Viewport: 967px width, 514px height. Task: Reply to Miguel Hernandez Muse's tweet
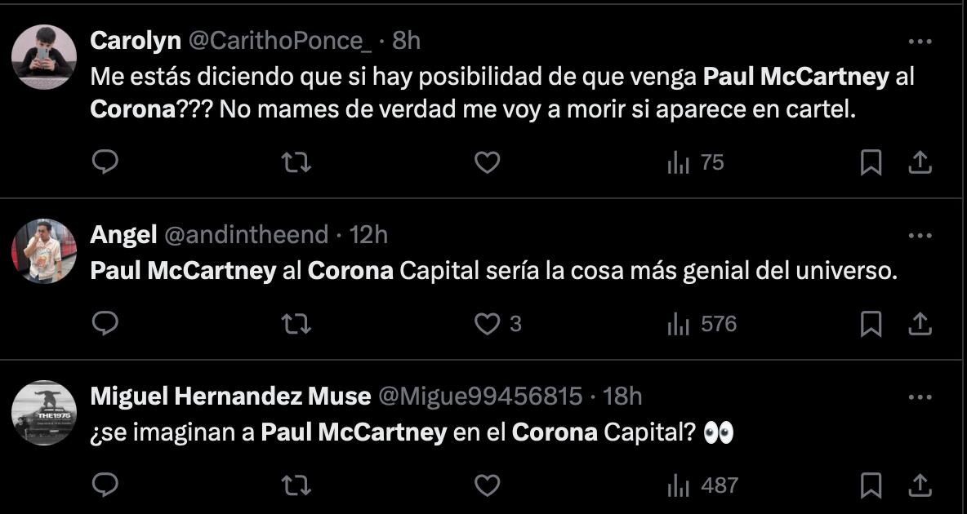(x=105, y=486)
